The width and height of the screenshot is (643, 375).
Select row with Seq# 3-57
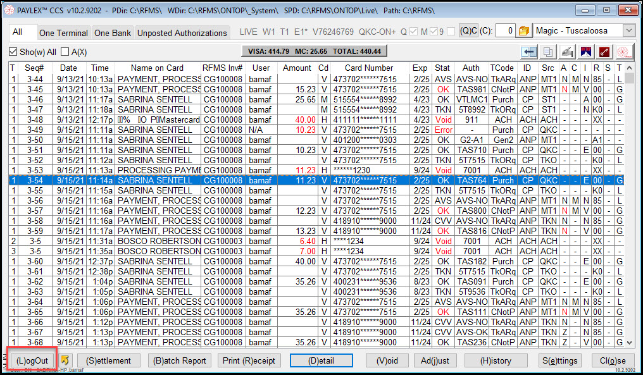(x=316, y=211)
